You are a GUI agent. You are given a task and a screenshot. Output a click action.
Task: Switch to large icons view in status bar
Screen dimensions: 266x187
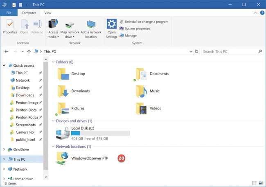[x=261, y=182]
